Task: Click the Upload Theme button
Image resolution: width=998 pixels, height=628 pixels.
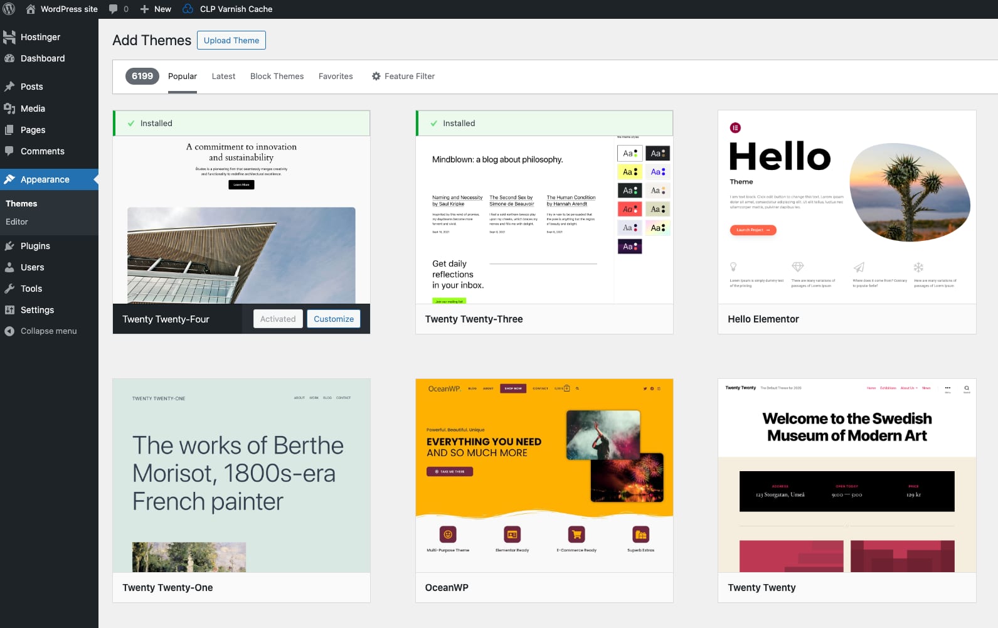Action: [231, 40]
